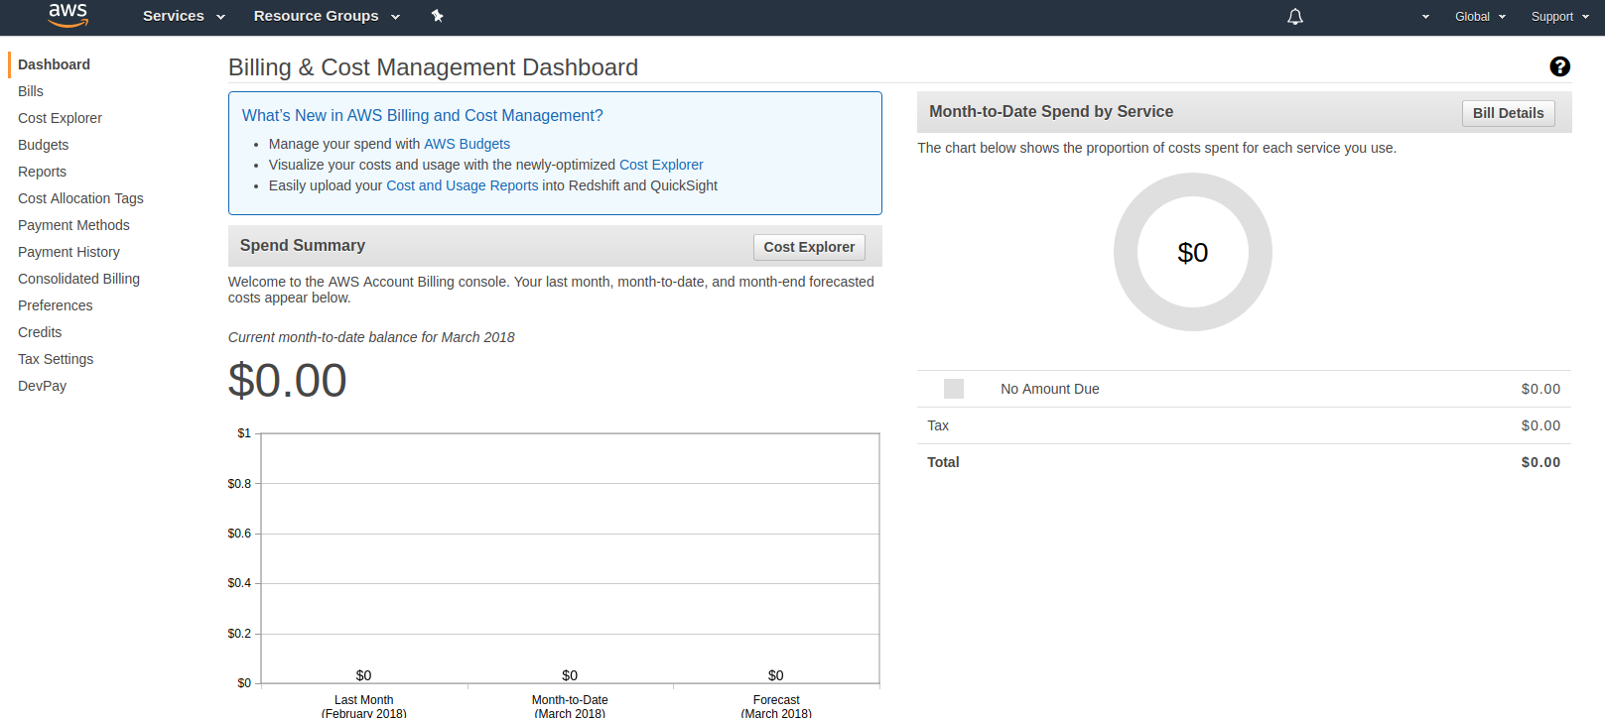Open the Cost and Usage Reports link
Screen dimensions: 1605x718
click(462, 185)
